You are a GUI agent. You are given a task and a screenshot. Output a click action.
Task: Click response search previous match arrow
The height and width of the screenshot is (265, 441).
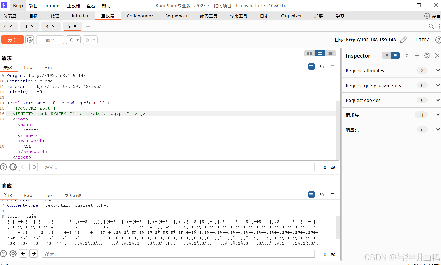pos(23,254)
